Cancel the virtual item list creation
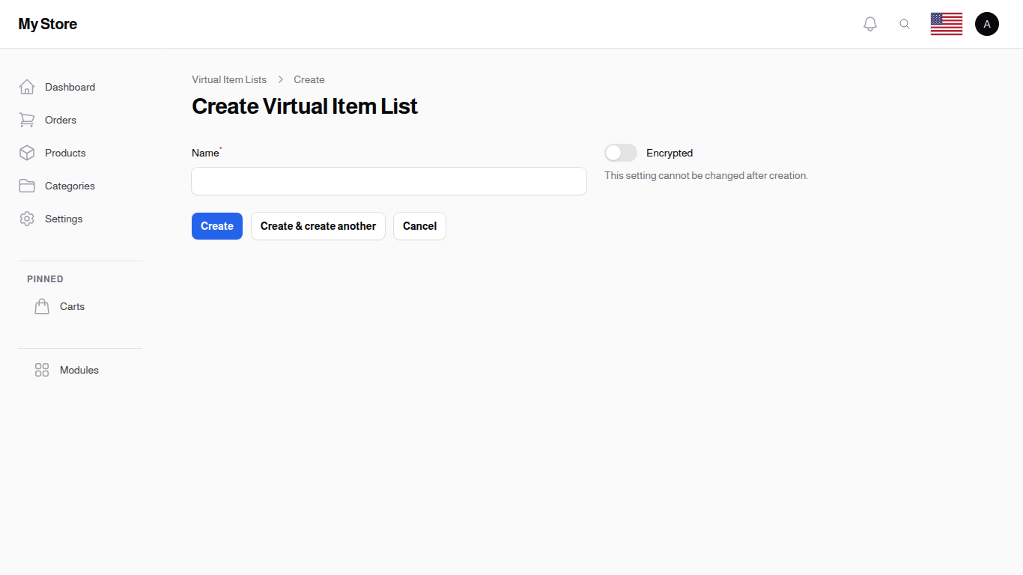Viewport: 1023px width, 575px height. pyautogui.click(x=419, y=225)
